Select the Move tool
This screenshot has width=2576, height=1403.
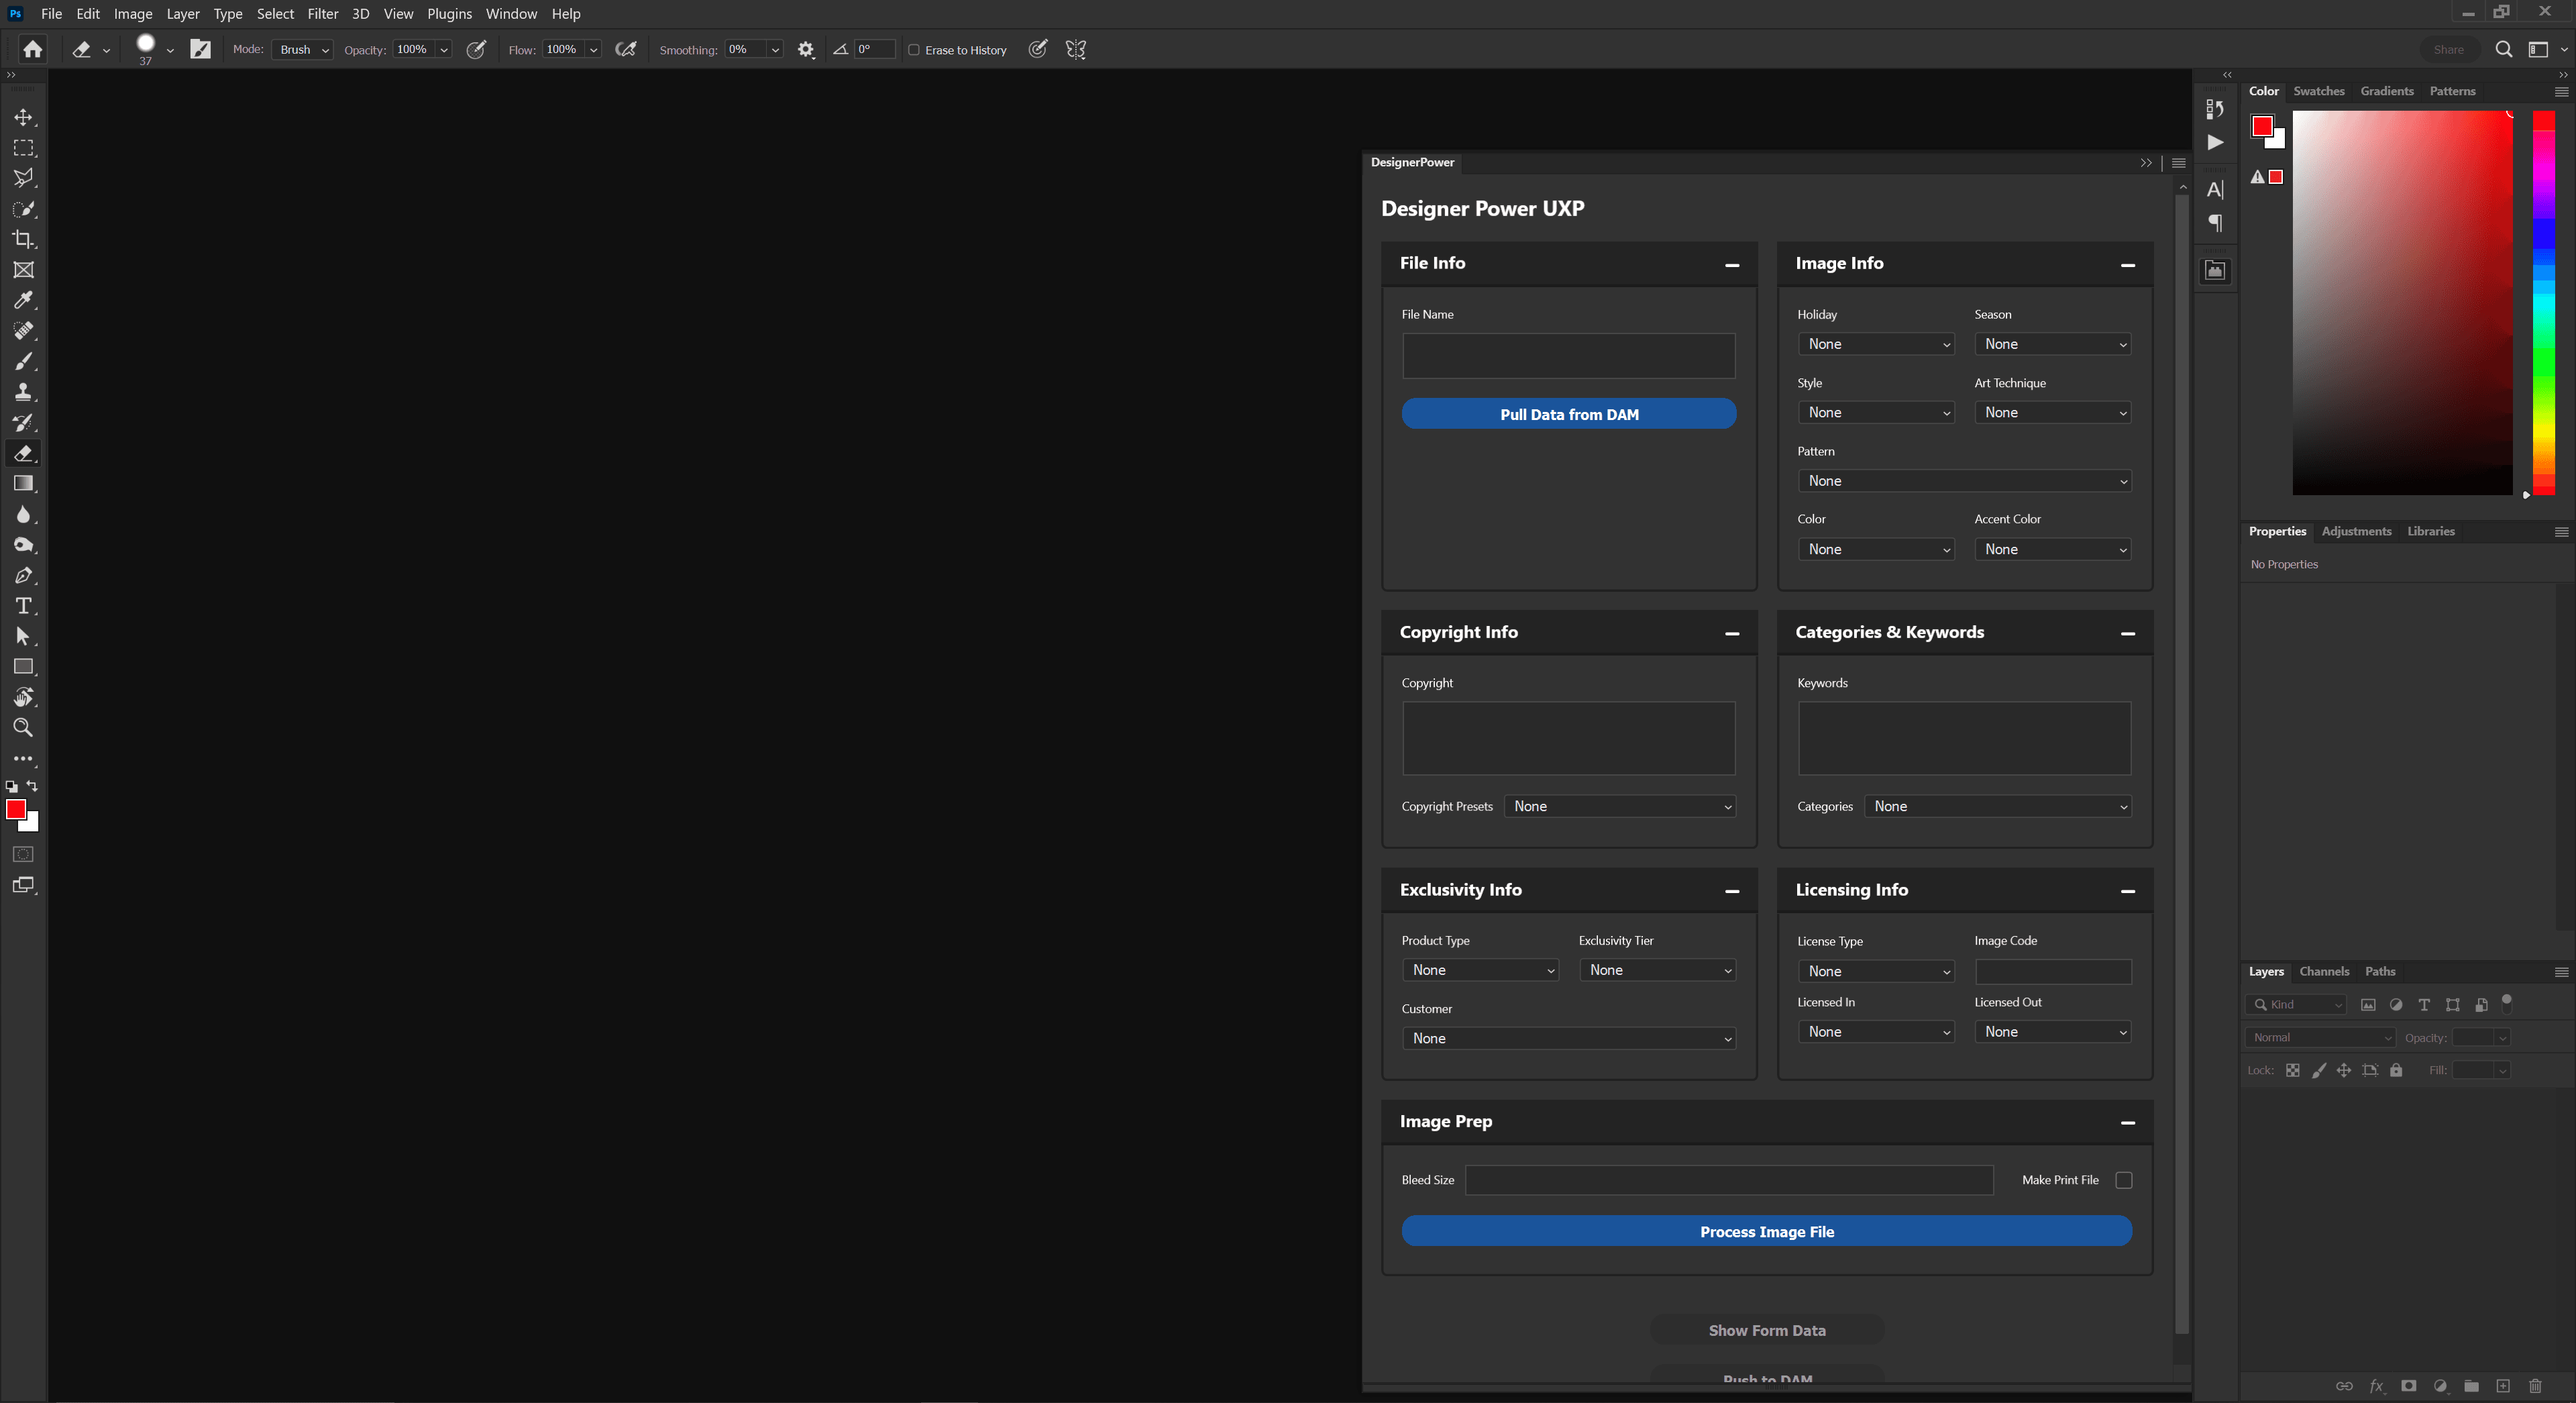click(x=24, y=117)
